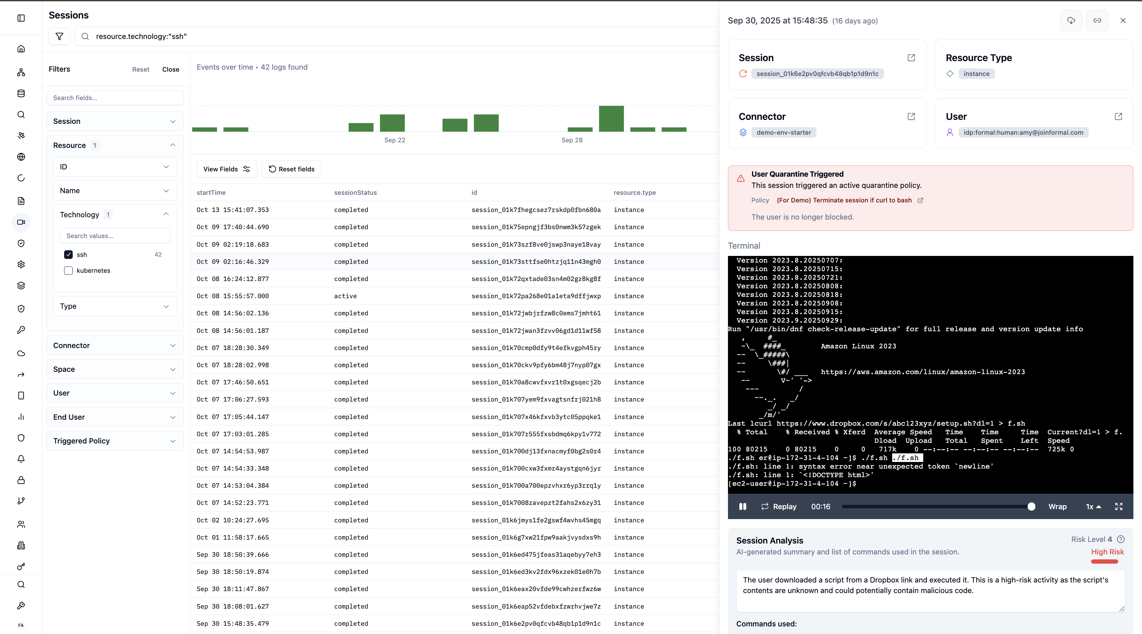Click the home icon in sidebar
This screenshot has width=1142, height=634.
pos(21,49)
